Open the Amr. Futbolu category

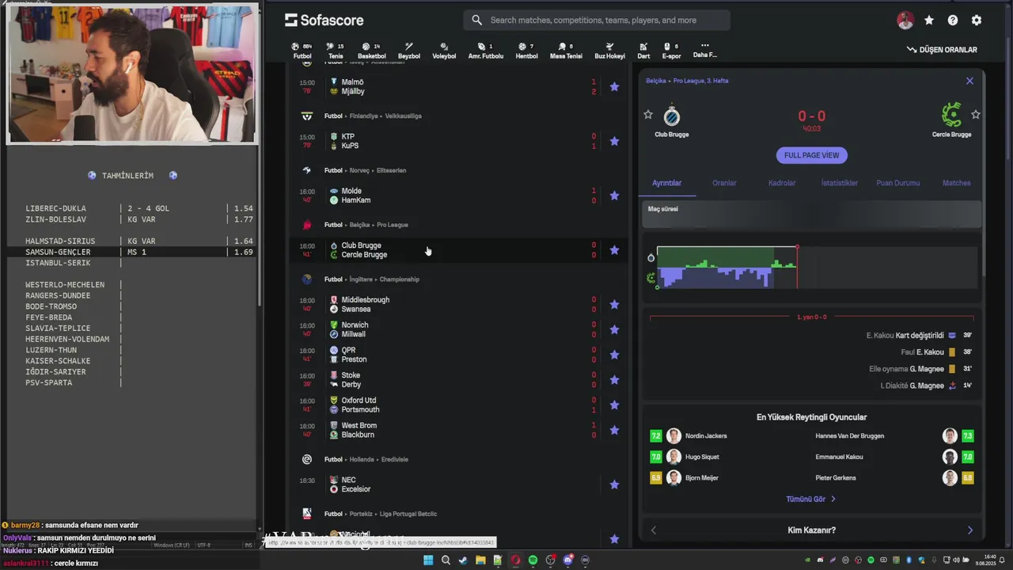(x=485, y=51)
